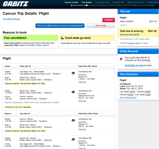Click the seat icon beside Good seats go early

click(62, 38)
